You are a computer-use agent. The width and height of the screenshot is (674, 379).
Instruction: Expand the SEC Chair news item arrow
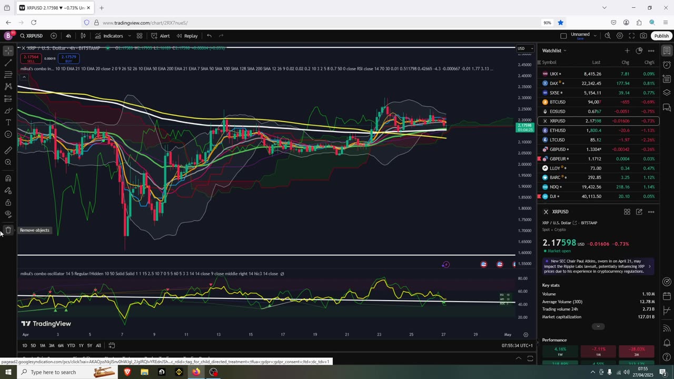coord(649,266)
